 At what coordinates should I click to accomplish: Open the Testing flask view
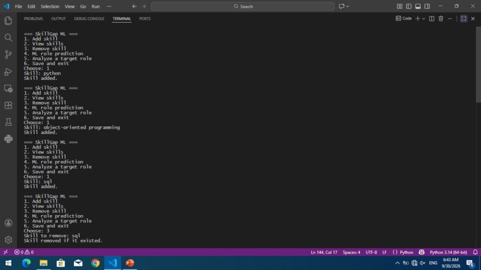(x=8, y=122)
